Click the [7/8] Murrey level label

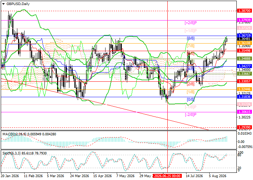click(x=190, y=46)
